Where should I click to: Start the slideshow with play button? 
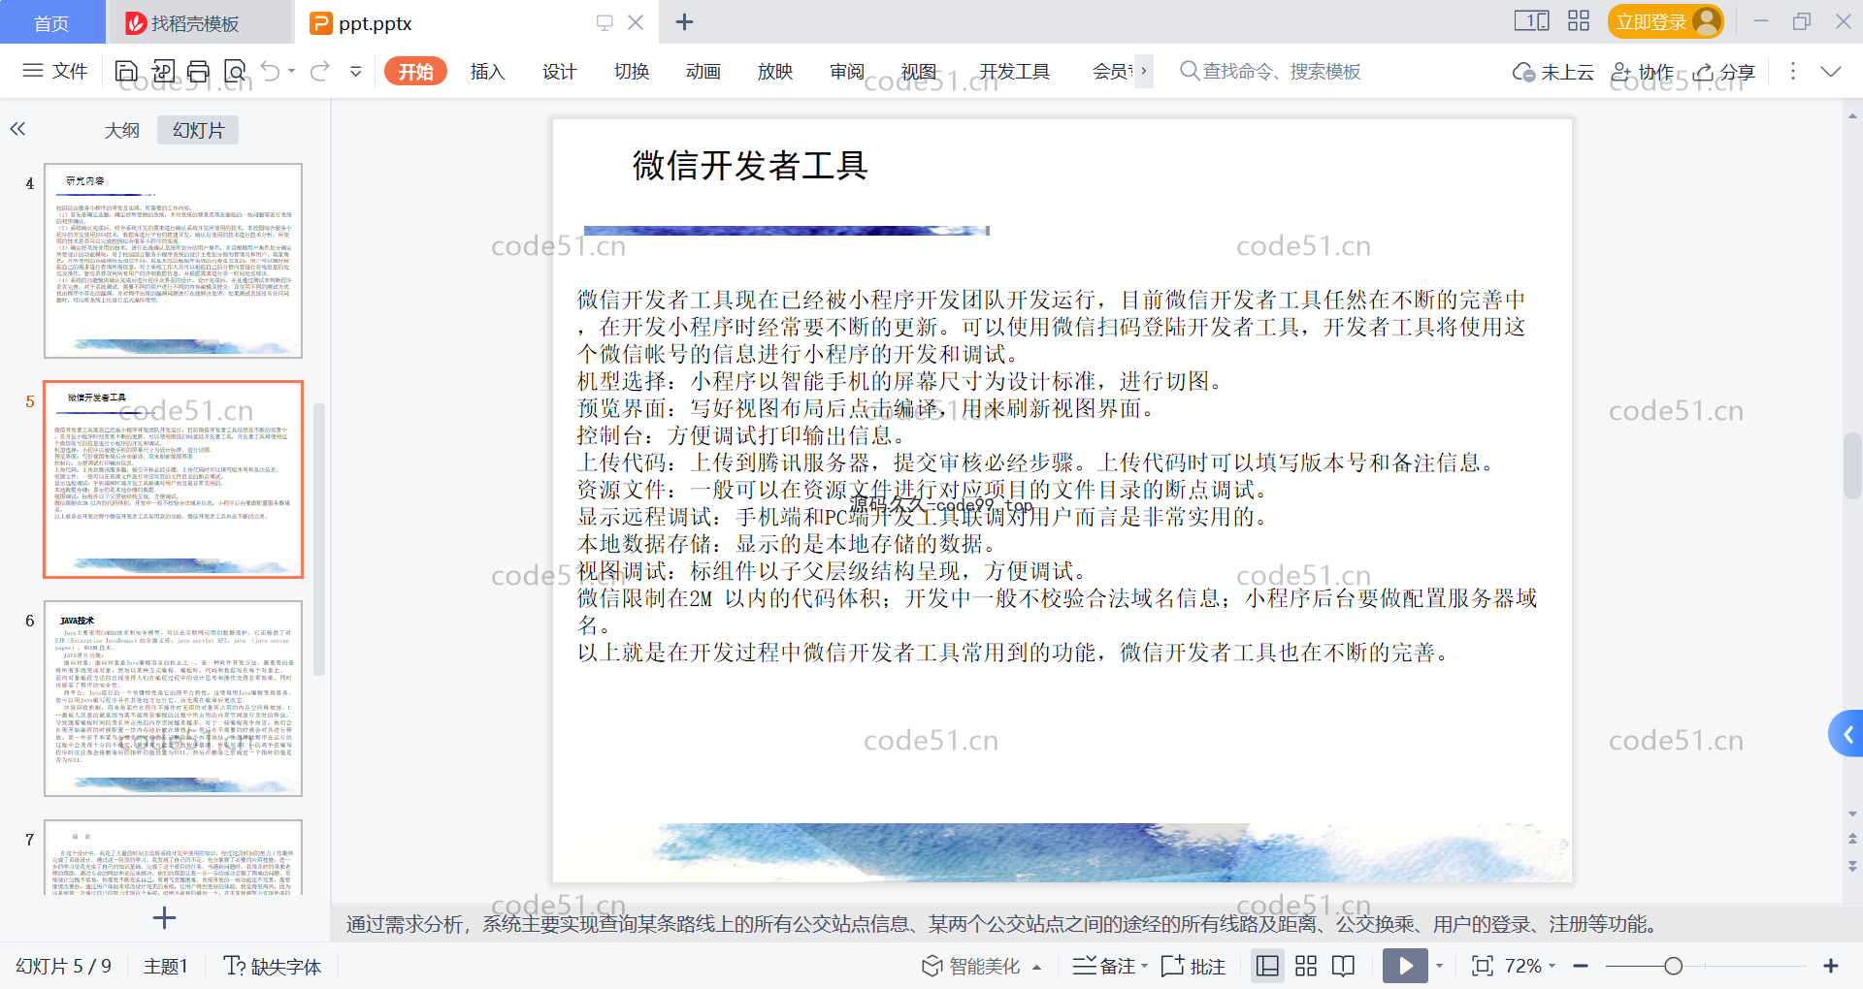point(1405,966)
